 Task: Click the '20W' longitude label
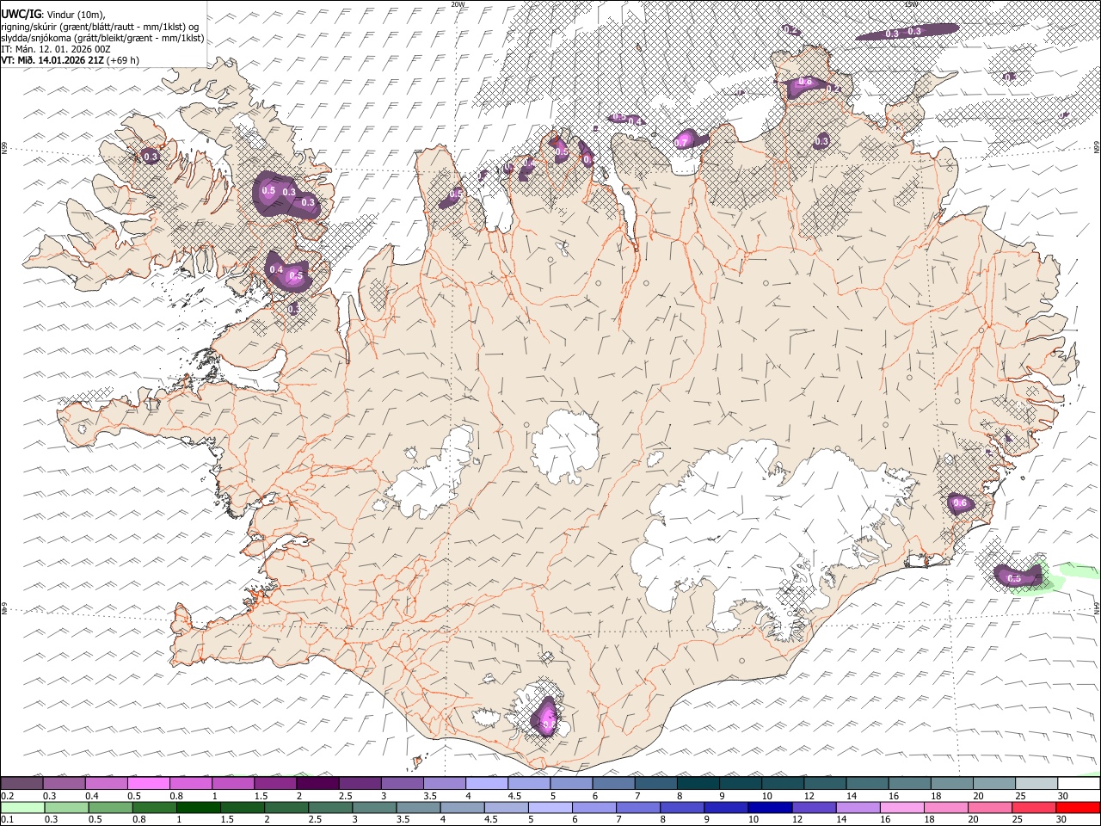click(458, 4)
